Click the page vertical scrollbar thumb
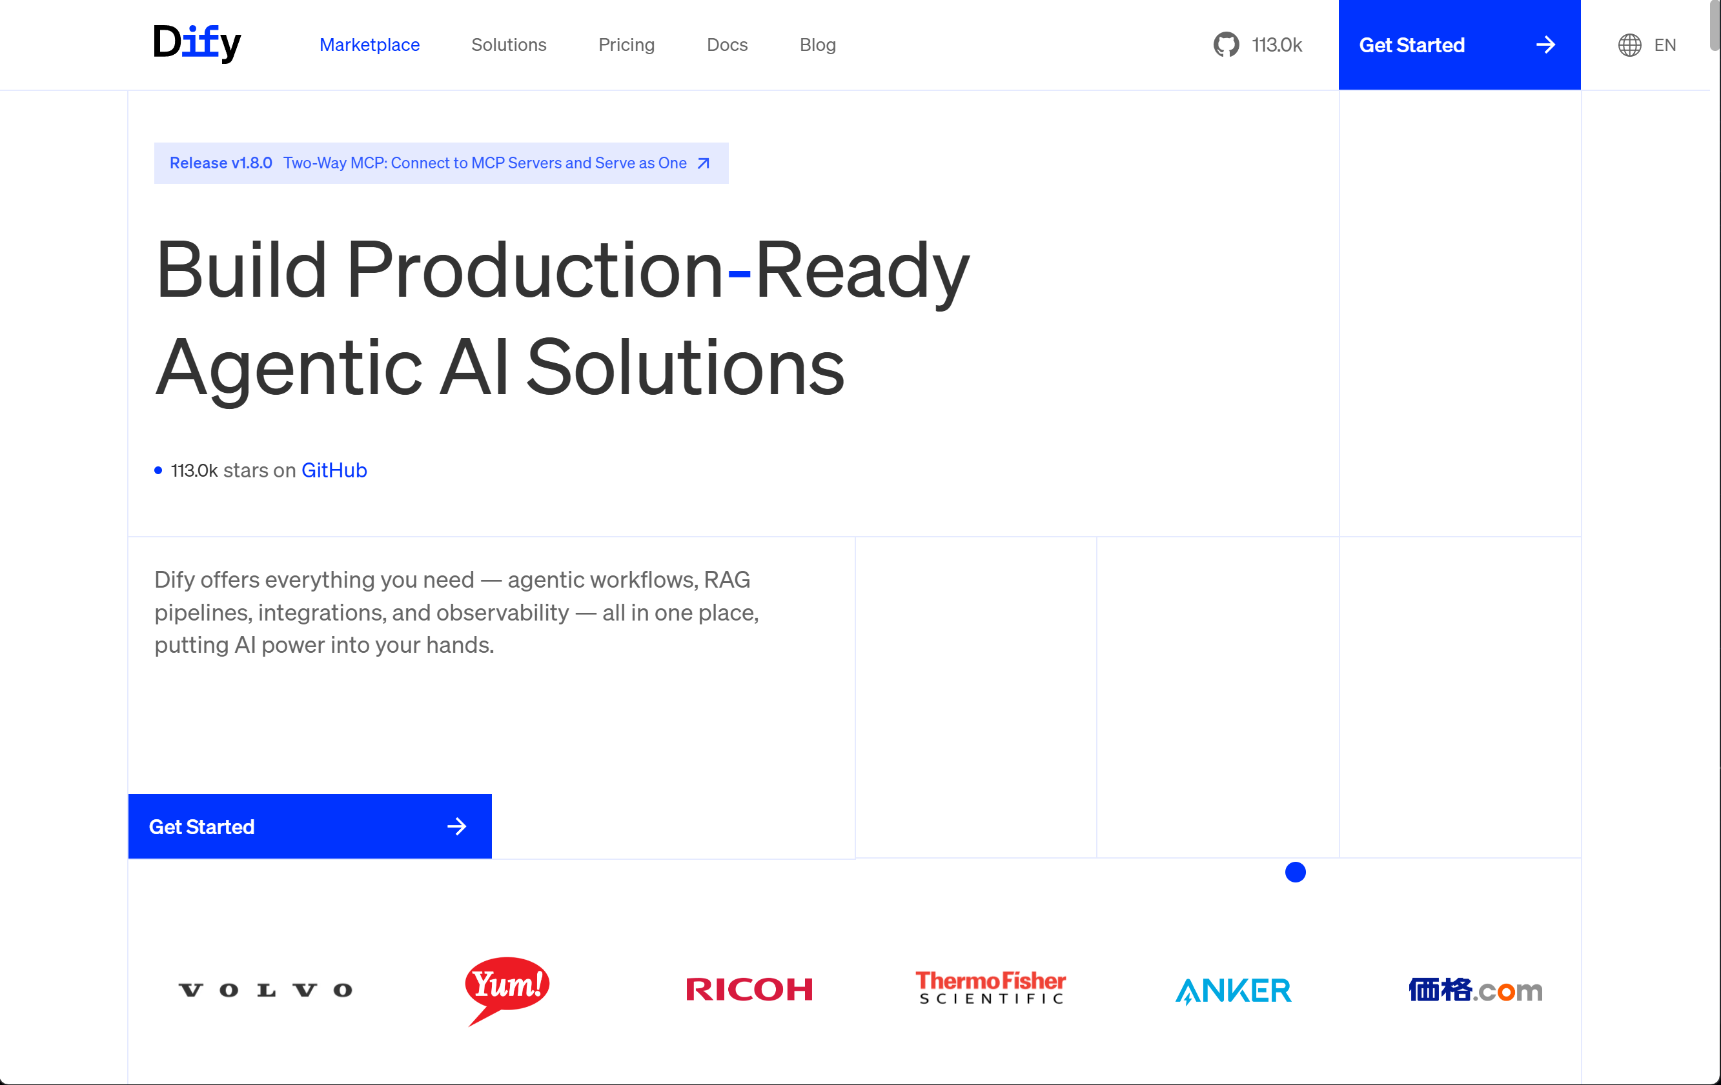The image size is (1721, 1085). click(1715, 26)
